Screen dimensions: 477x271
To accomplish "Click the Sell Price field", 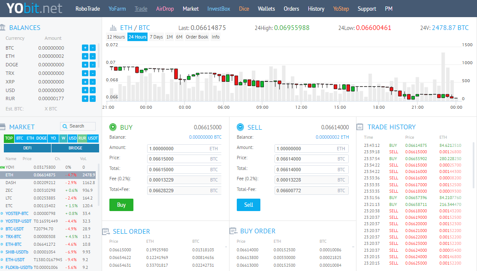I will click(311, 159).
